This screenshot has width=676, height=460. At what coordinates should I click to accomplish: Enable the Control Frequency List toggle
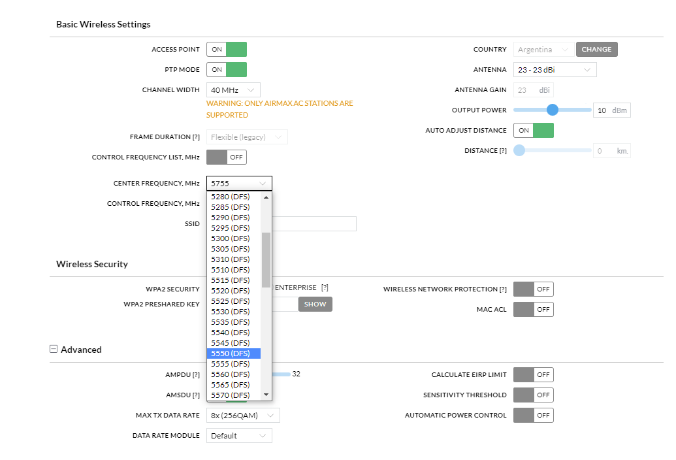227,157
